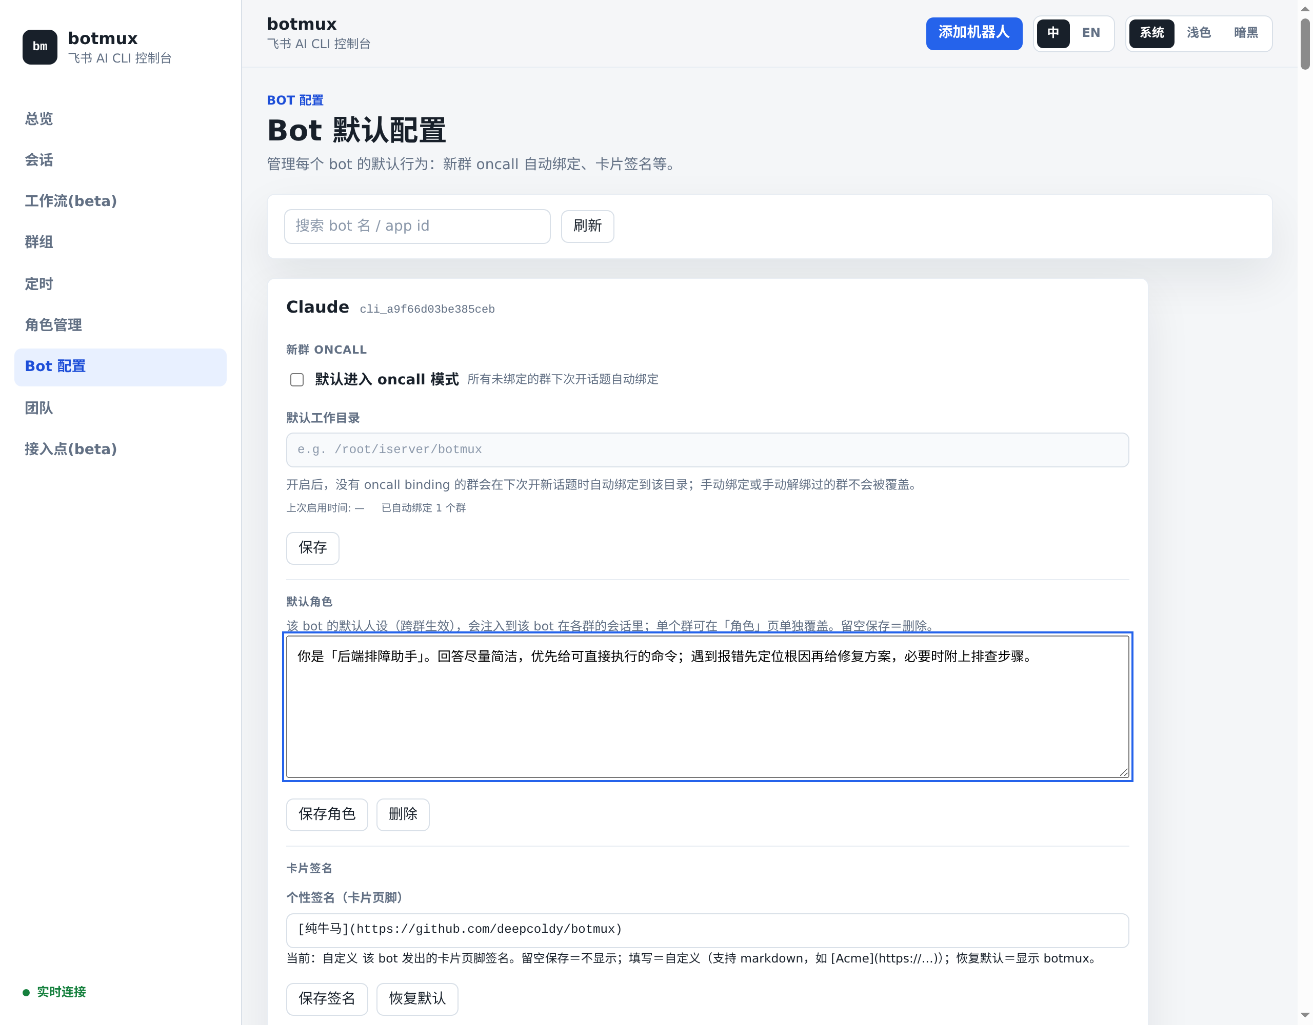Click the 上次启用时间 text
This screenshot has width=1313, height=1025.
pos(325,508)
